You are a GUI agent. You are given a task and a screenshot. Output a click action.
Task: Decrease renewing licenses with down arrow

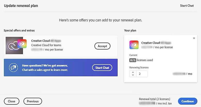(x=133, y=75)
